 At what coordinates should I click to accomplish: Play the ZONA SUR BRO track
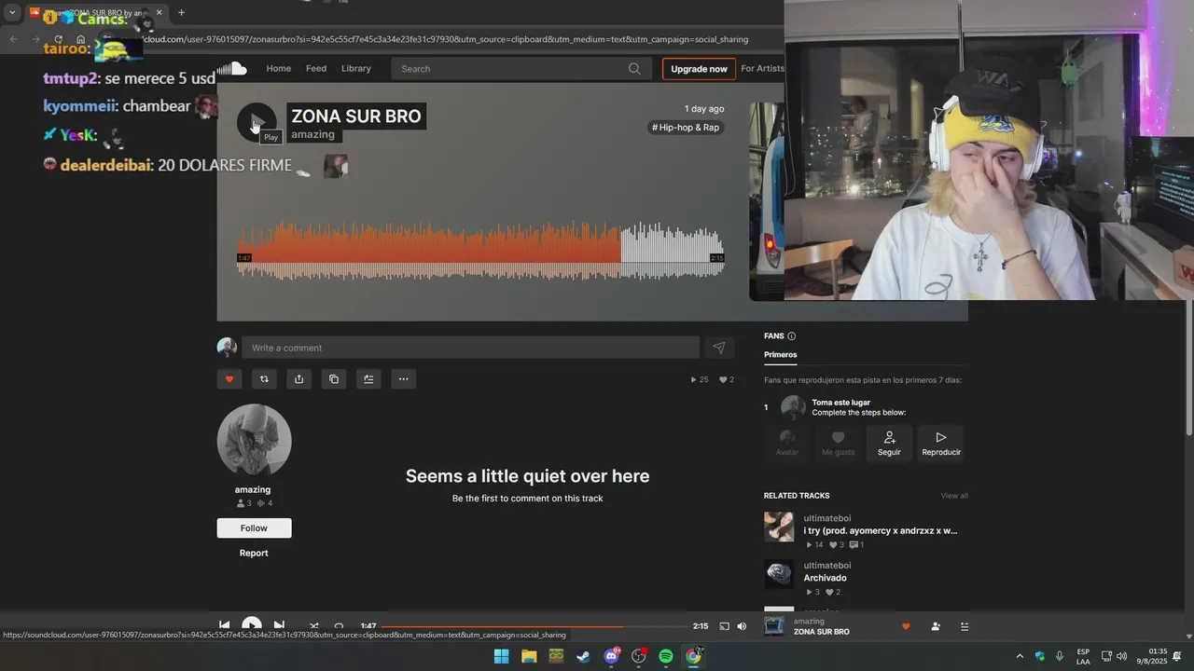256,122
